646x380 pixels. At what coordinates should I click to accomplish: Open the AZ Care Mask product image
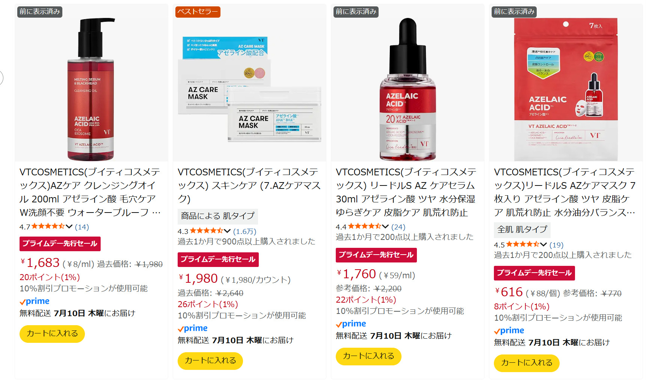tap(249, 83)
